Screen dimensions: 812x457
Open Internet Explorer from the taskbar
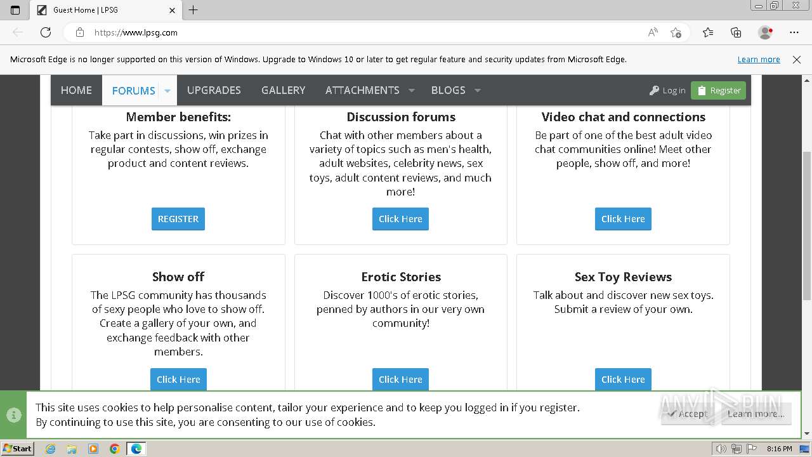pyautogui.click(x=51, y=449)
